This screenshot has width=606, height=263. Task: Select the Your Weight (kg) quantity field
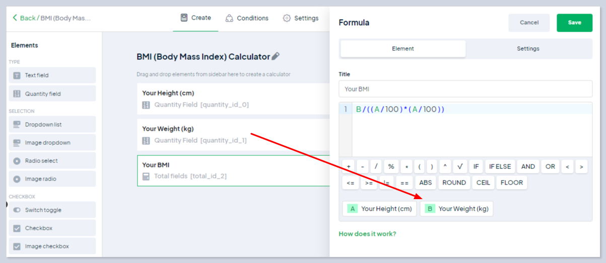click(232, 134)
